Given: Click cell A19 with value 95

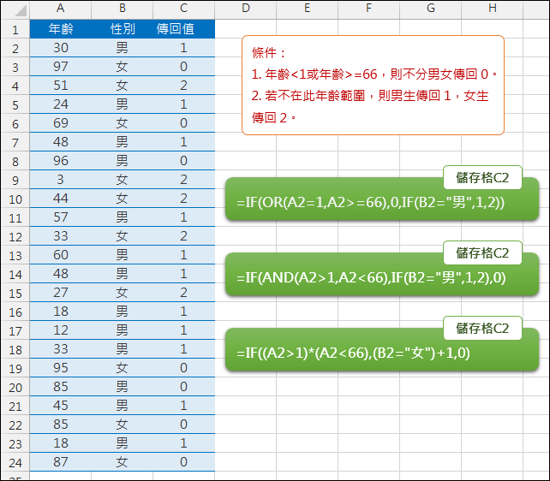Looking at the screenshot, I should (60, 368).
